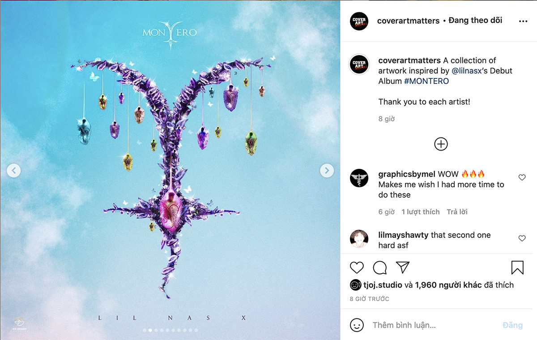
Task: Go to previous carousel image
Action: point(14,170)
